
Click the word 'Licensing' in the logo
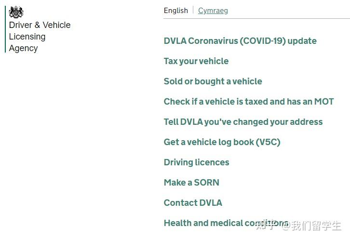(27, 37)
